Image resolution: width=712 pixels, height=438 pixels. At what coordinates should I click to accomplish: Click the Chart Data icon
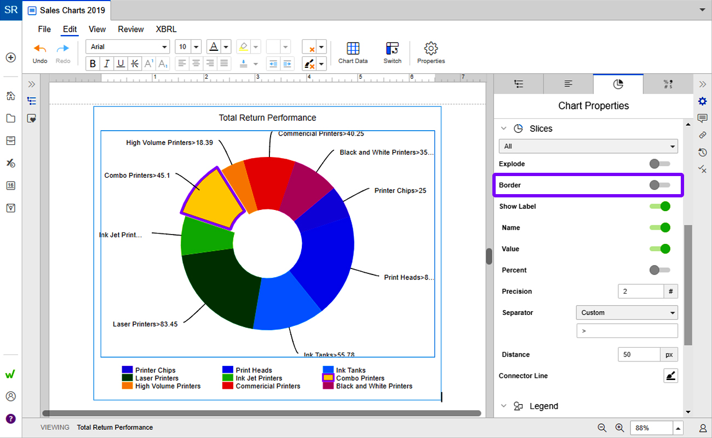(x=353, y=49)
